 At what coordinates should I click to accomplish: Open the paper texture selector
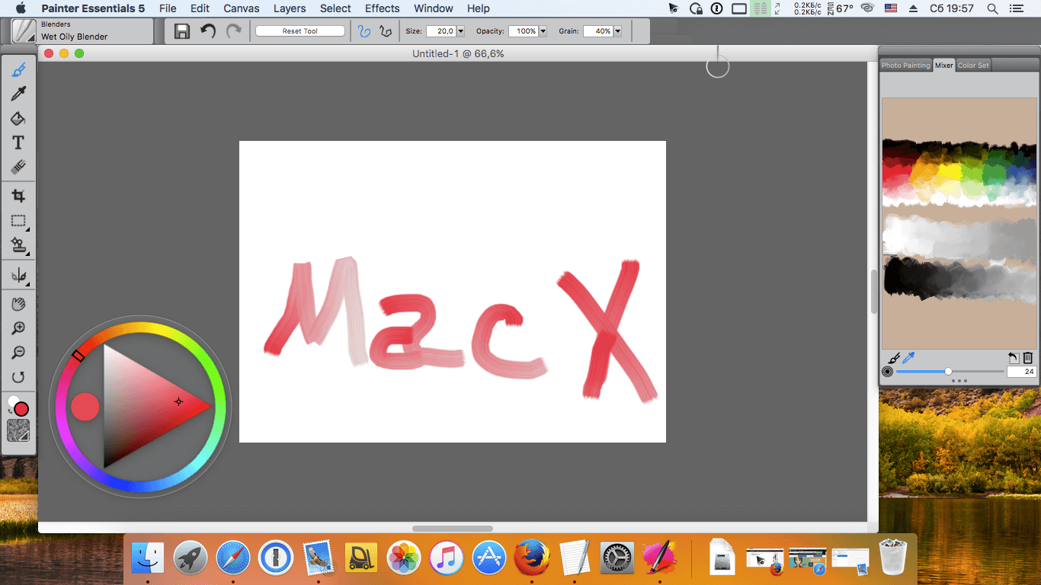tap(18, 431)
